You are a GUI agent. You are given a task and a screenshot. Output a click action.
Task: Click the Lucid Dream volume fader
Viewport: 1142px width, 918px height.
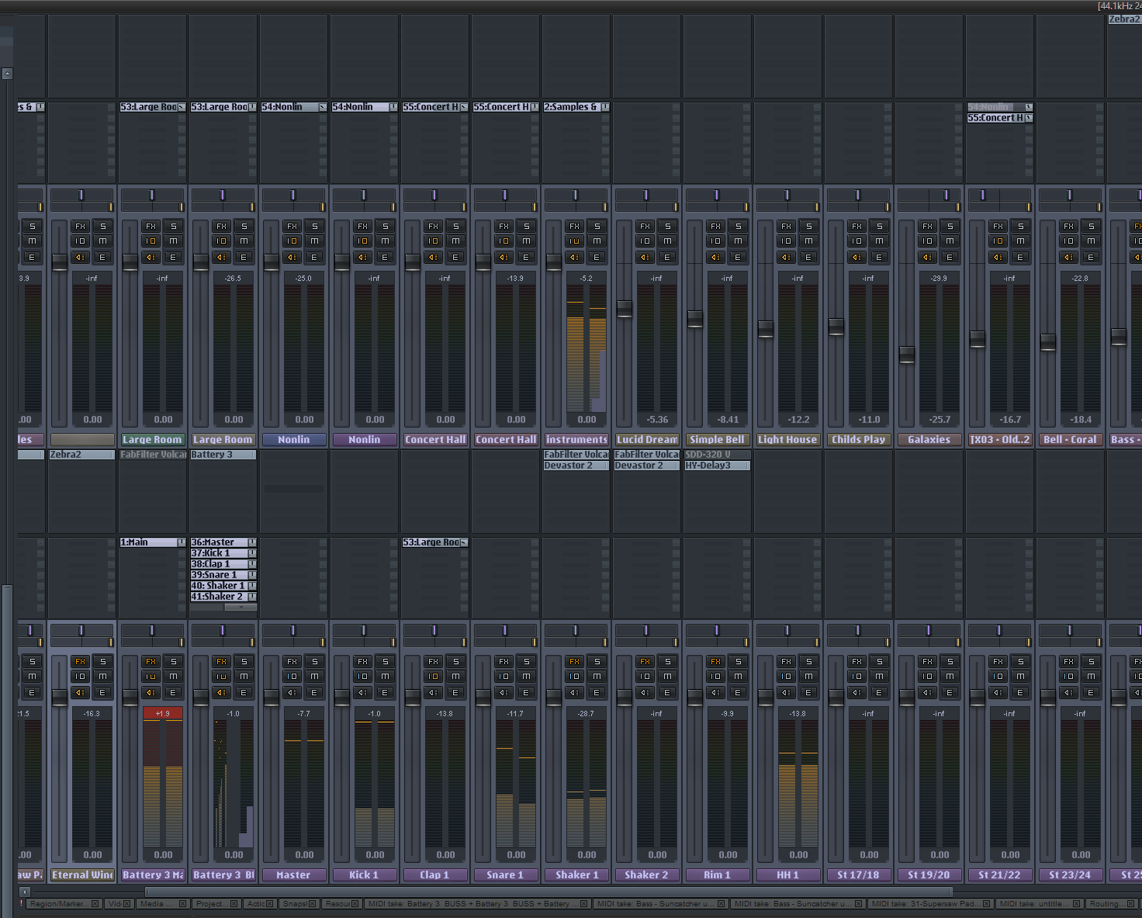tap(625, 309)
